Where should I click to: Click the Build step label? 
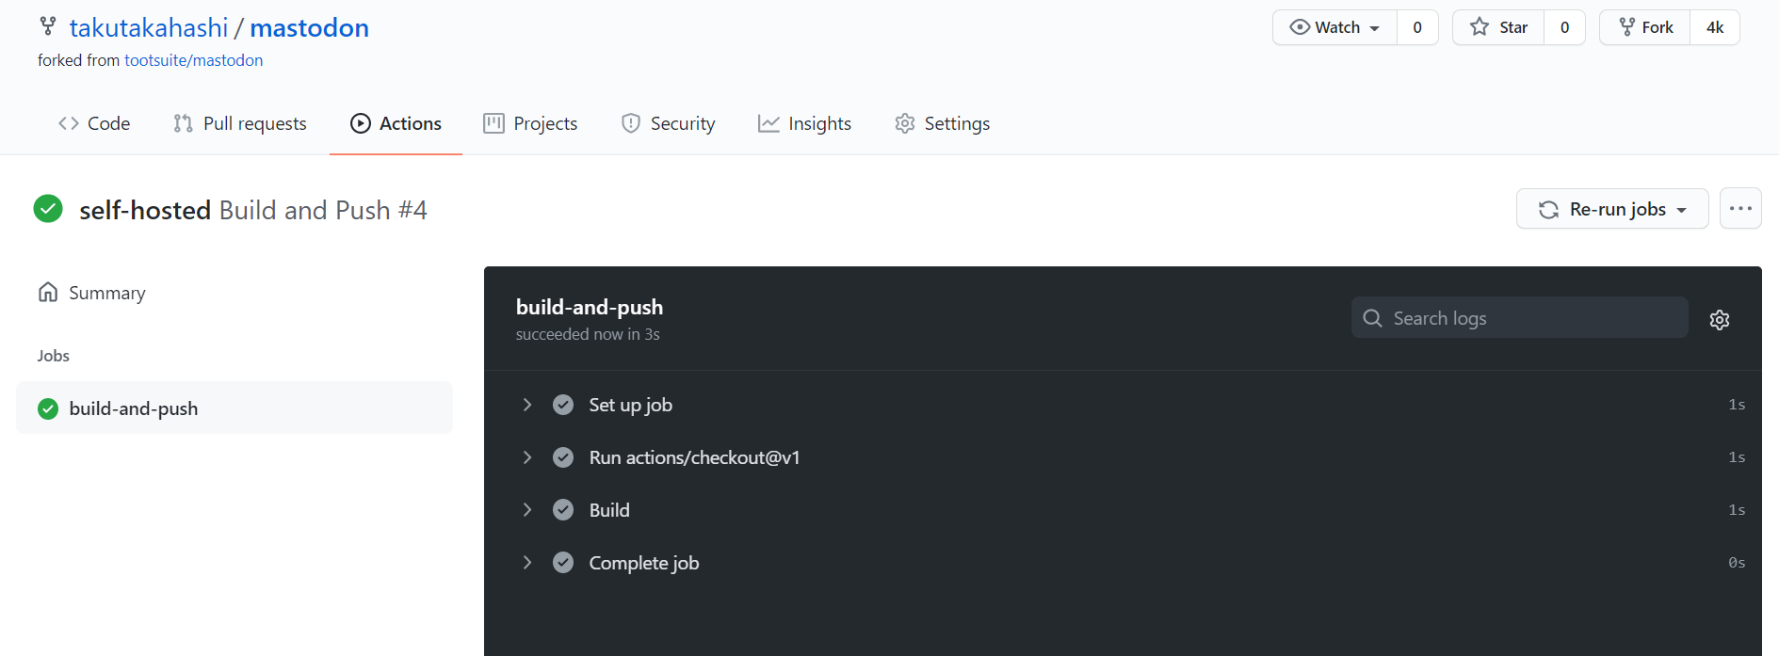(x=609, y=510)
